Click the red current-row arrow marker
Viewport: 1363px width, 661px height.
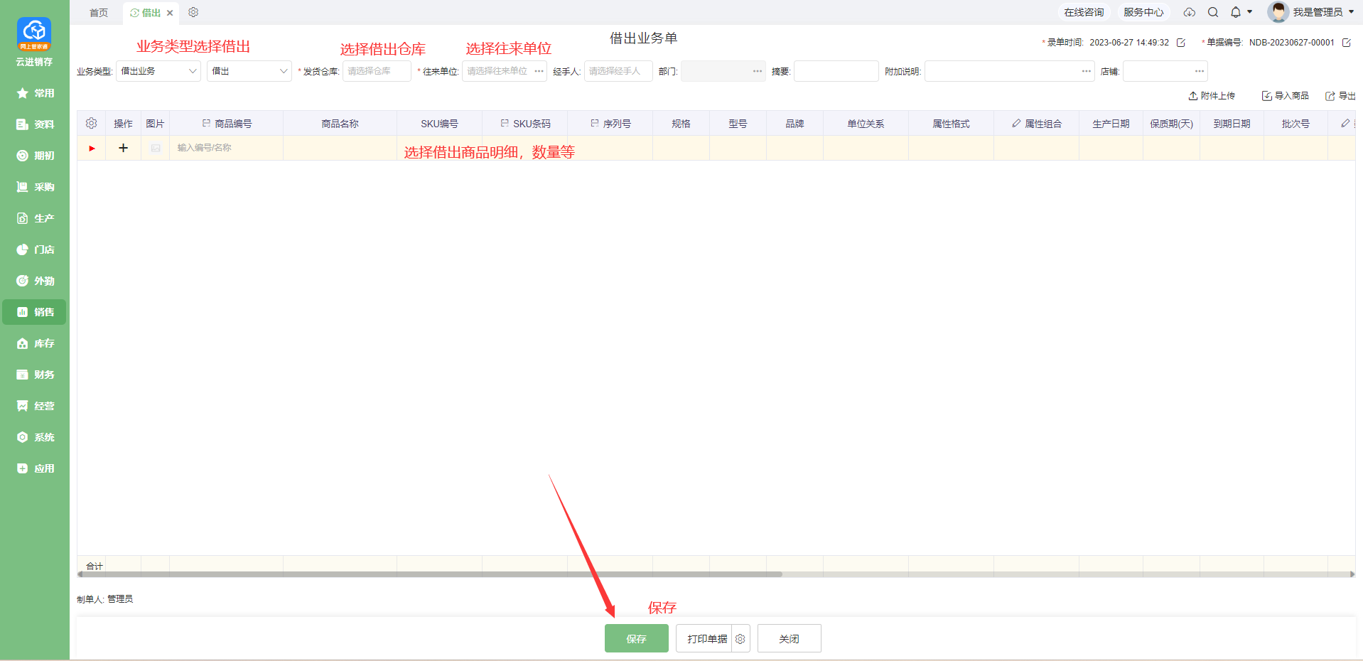(92, 148)
